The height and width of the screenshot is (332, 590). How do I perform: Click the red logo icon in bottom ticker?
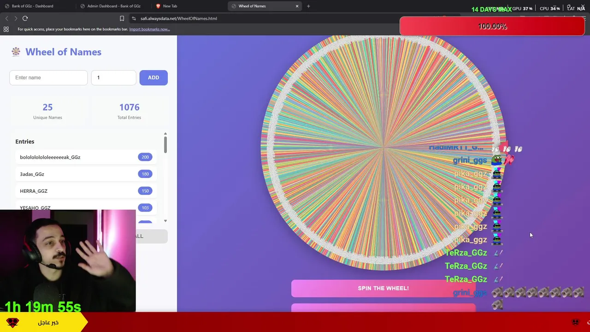(13, 322)
